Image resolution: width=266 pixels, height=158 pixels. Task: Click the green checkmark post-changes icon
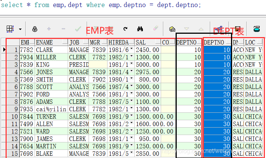pos(78,29)
